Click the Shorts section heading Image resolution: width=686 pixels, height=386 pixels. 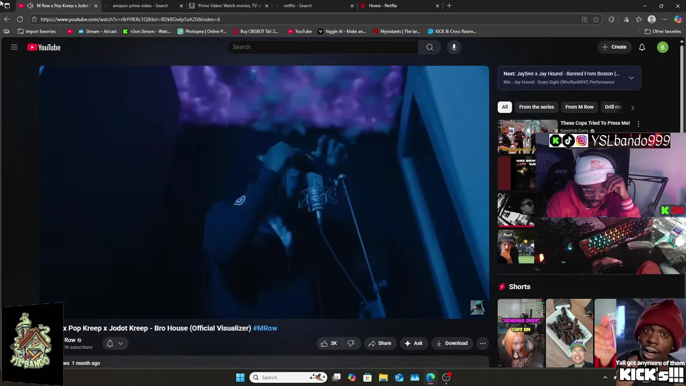[519, 287]
